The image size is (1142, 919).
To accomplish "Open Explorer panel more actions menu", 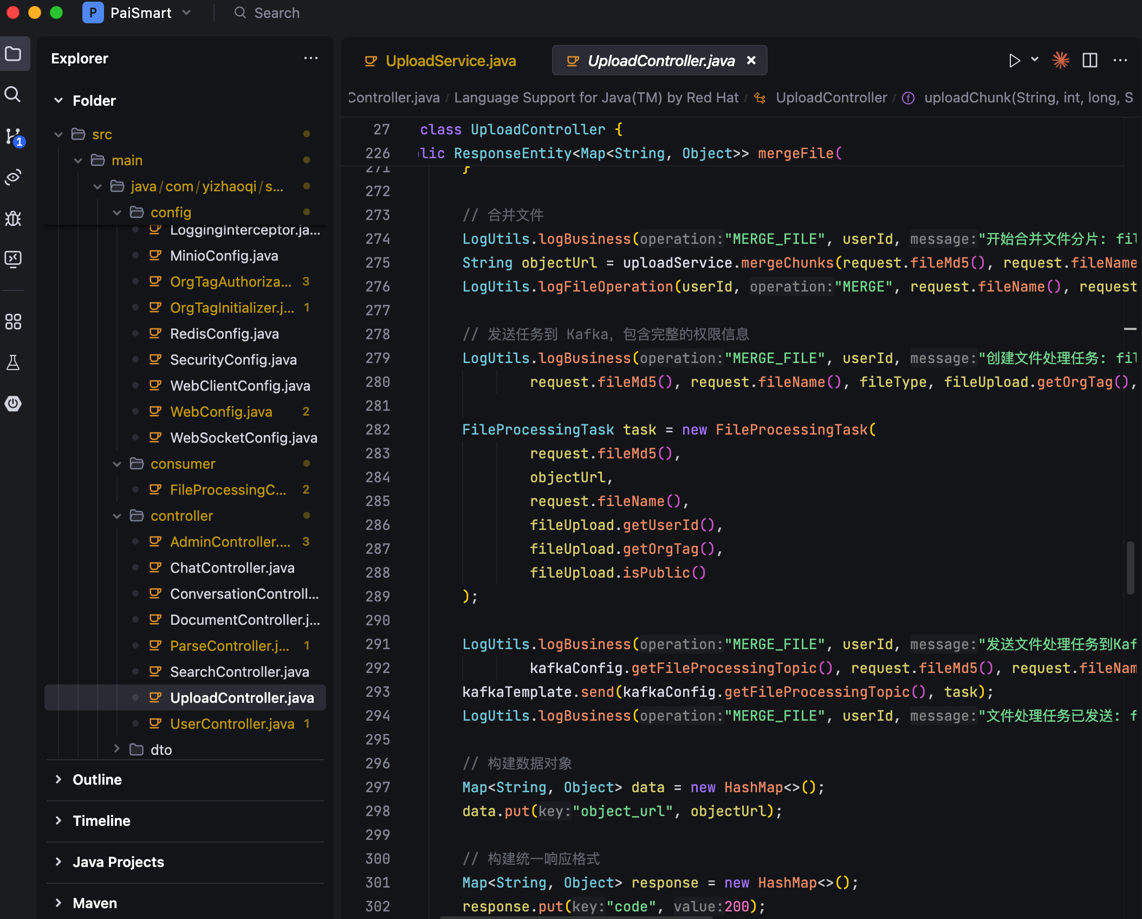I will coord(310,59).
